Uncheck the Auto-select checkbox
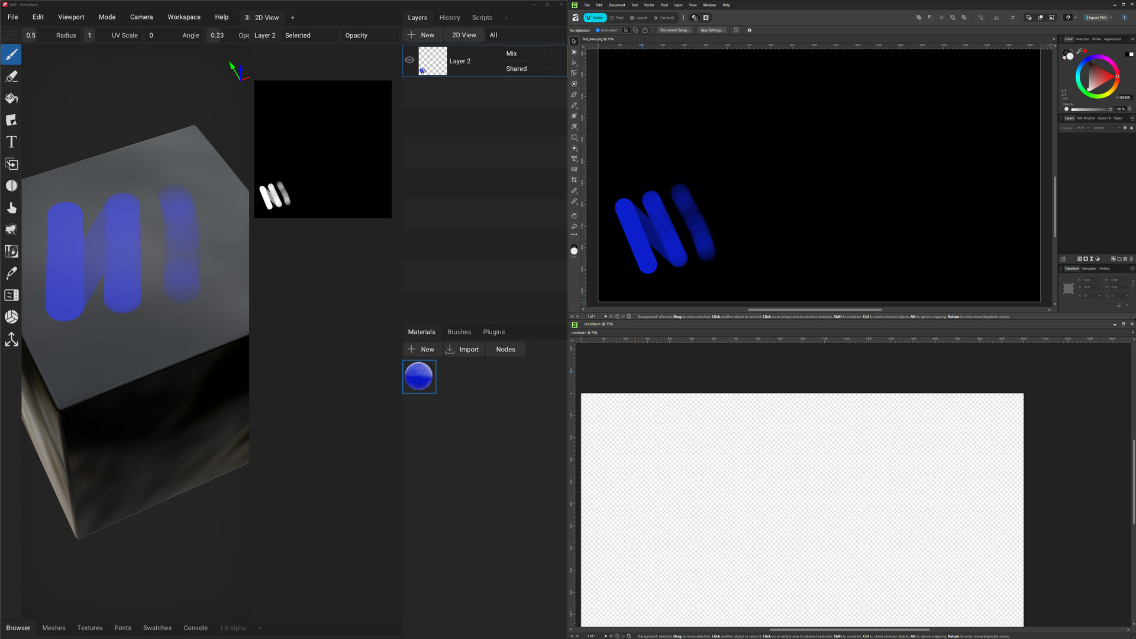This screenshot has height=639, width=1136. pos(598,30)
